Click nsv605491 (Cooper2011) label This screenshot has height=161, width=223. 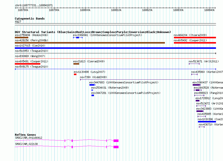tap(32, 61)
